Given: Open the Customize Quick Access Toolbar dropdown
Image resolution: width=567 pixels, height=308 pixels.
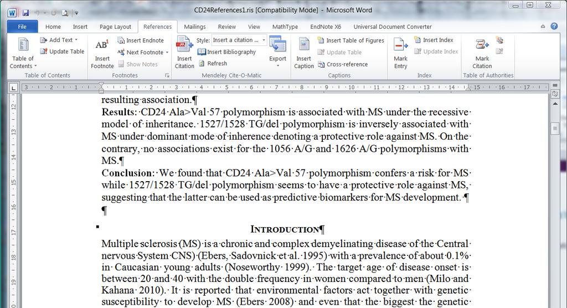Looking at the screenshot, I should click(76, 13).
